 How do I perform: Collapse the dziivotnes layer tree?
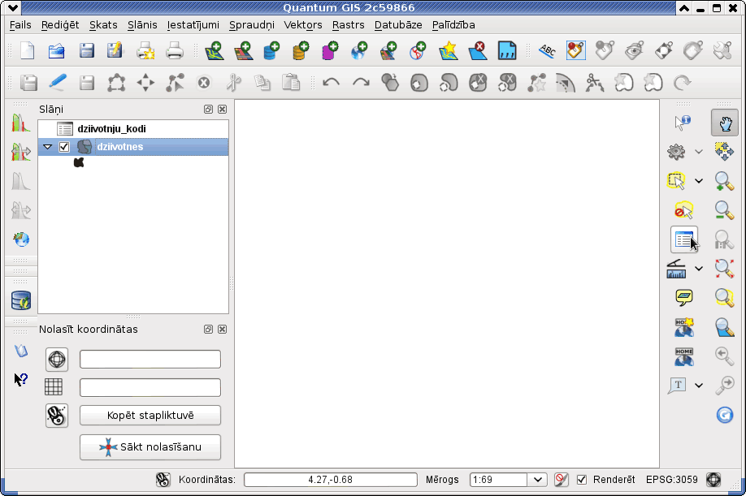[x=48, y=147]
